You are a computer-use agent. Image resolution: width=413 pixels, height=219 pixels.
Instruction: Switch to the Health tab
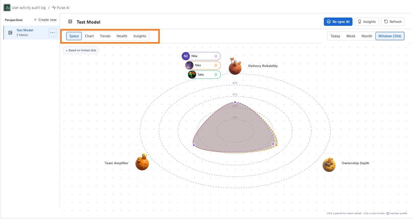pyautogui.click(x=122, y=36)
